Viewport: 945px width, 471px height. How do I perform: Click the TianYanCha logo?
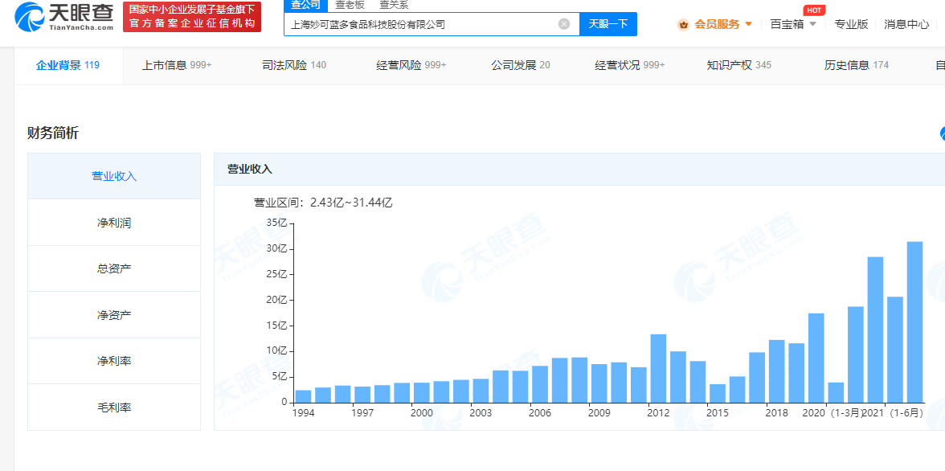coord(64,18)
